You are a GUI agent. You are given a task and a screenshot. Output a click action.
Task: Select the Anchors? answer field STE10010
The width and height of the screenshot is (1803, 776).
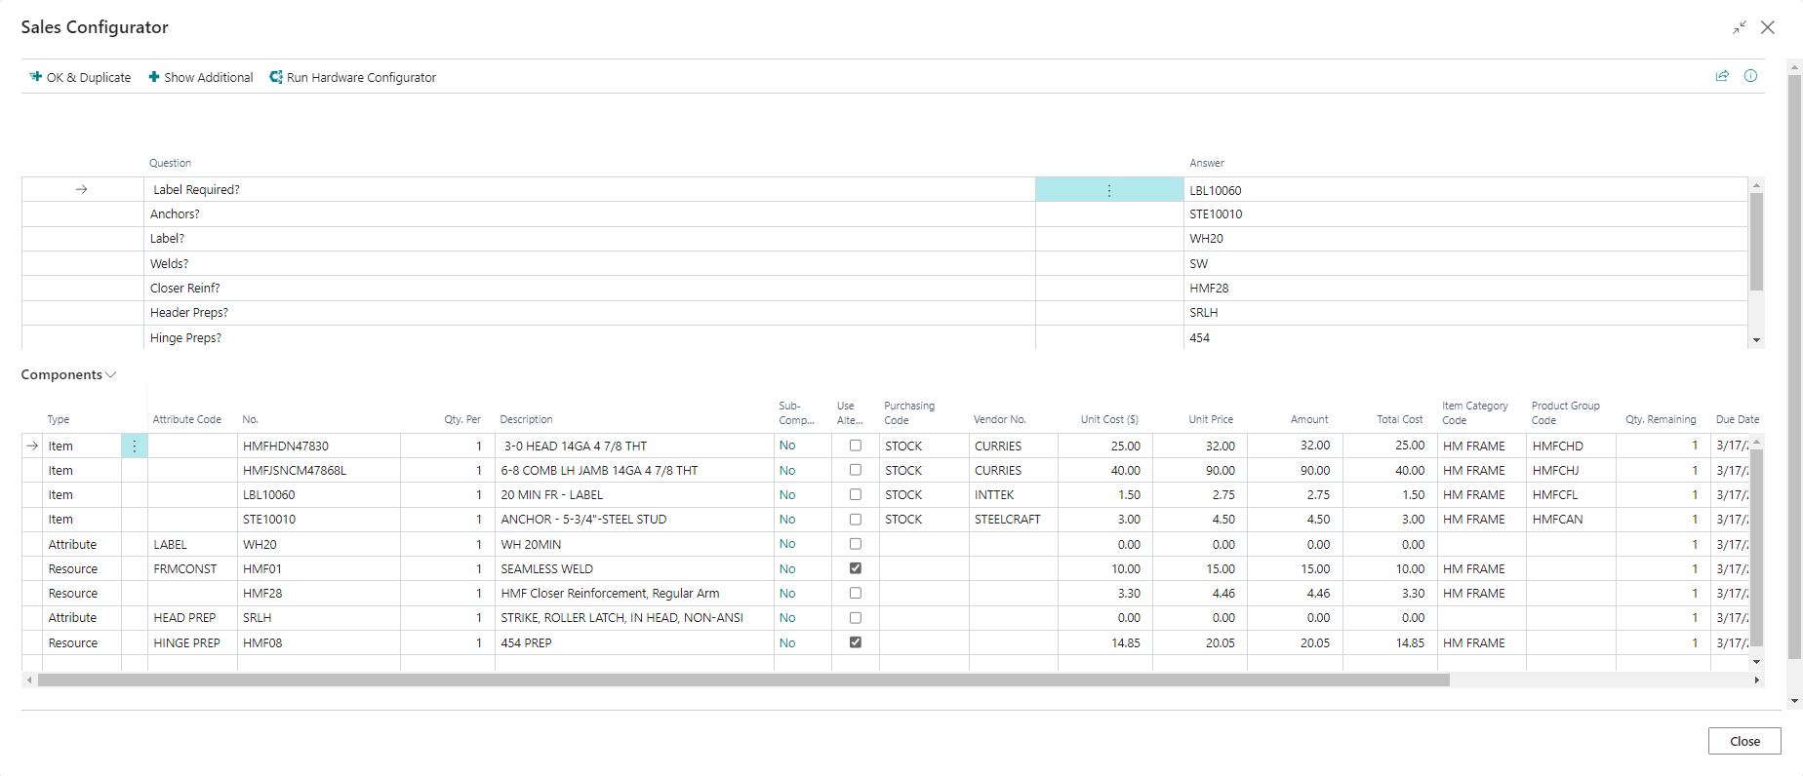coord(1216,214)
